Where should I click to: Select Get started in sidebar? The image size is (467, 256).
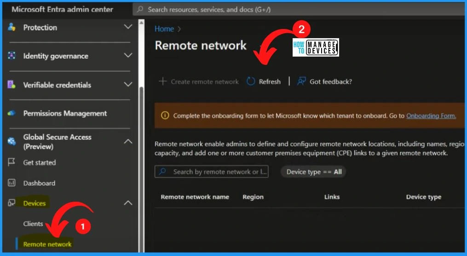tap(39, 163)
